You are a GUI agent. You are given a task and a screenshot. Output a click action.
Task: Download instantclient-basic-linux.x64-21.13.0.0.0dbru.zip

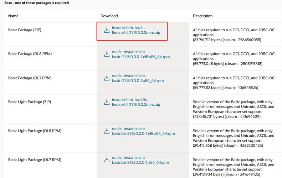click(136, 30)
